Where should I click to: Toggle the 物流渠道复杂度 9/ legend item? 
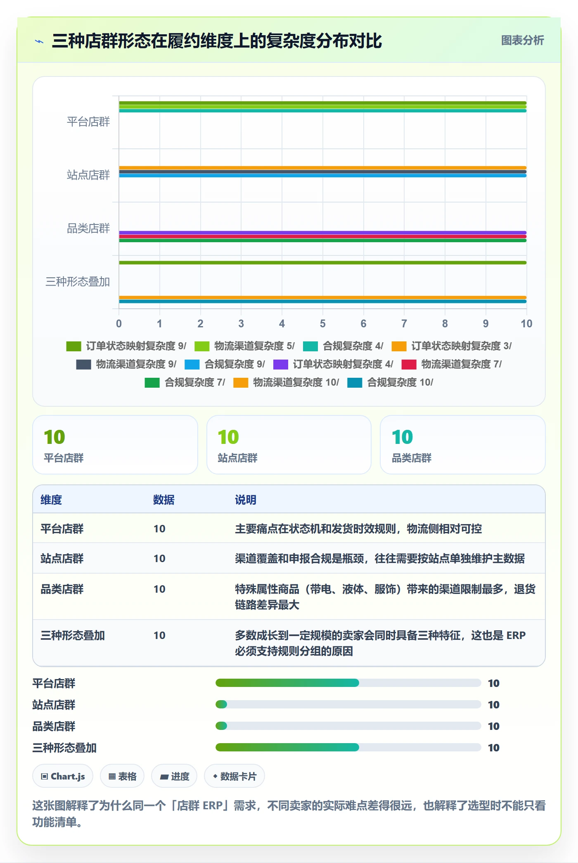tap(126, 364)
